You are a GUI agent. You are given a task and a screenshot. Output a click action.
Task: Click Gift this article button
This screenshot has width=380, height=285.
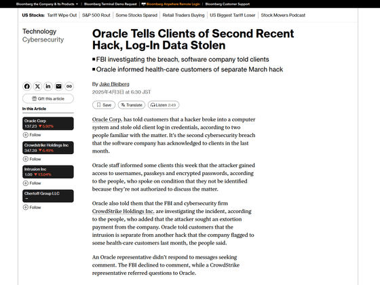pos(48,98)
